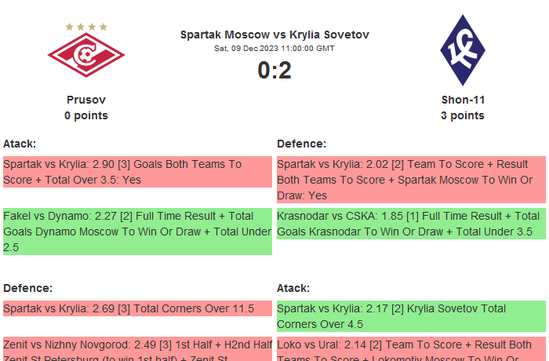Select the left Atack section heading
This screenshot has width=549, height=361.
coord(20,144)
